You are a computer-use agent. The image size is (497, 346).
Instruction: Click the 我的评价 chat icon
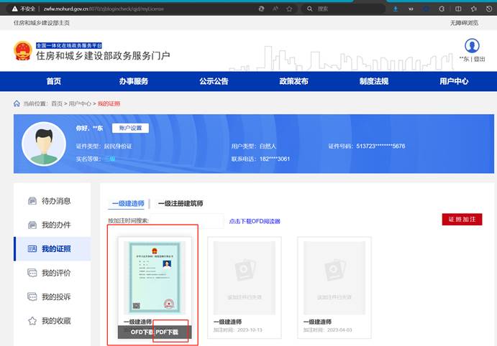click(32, 273)
